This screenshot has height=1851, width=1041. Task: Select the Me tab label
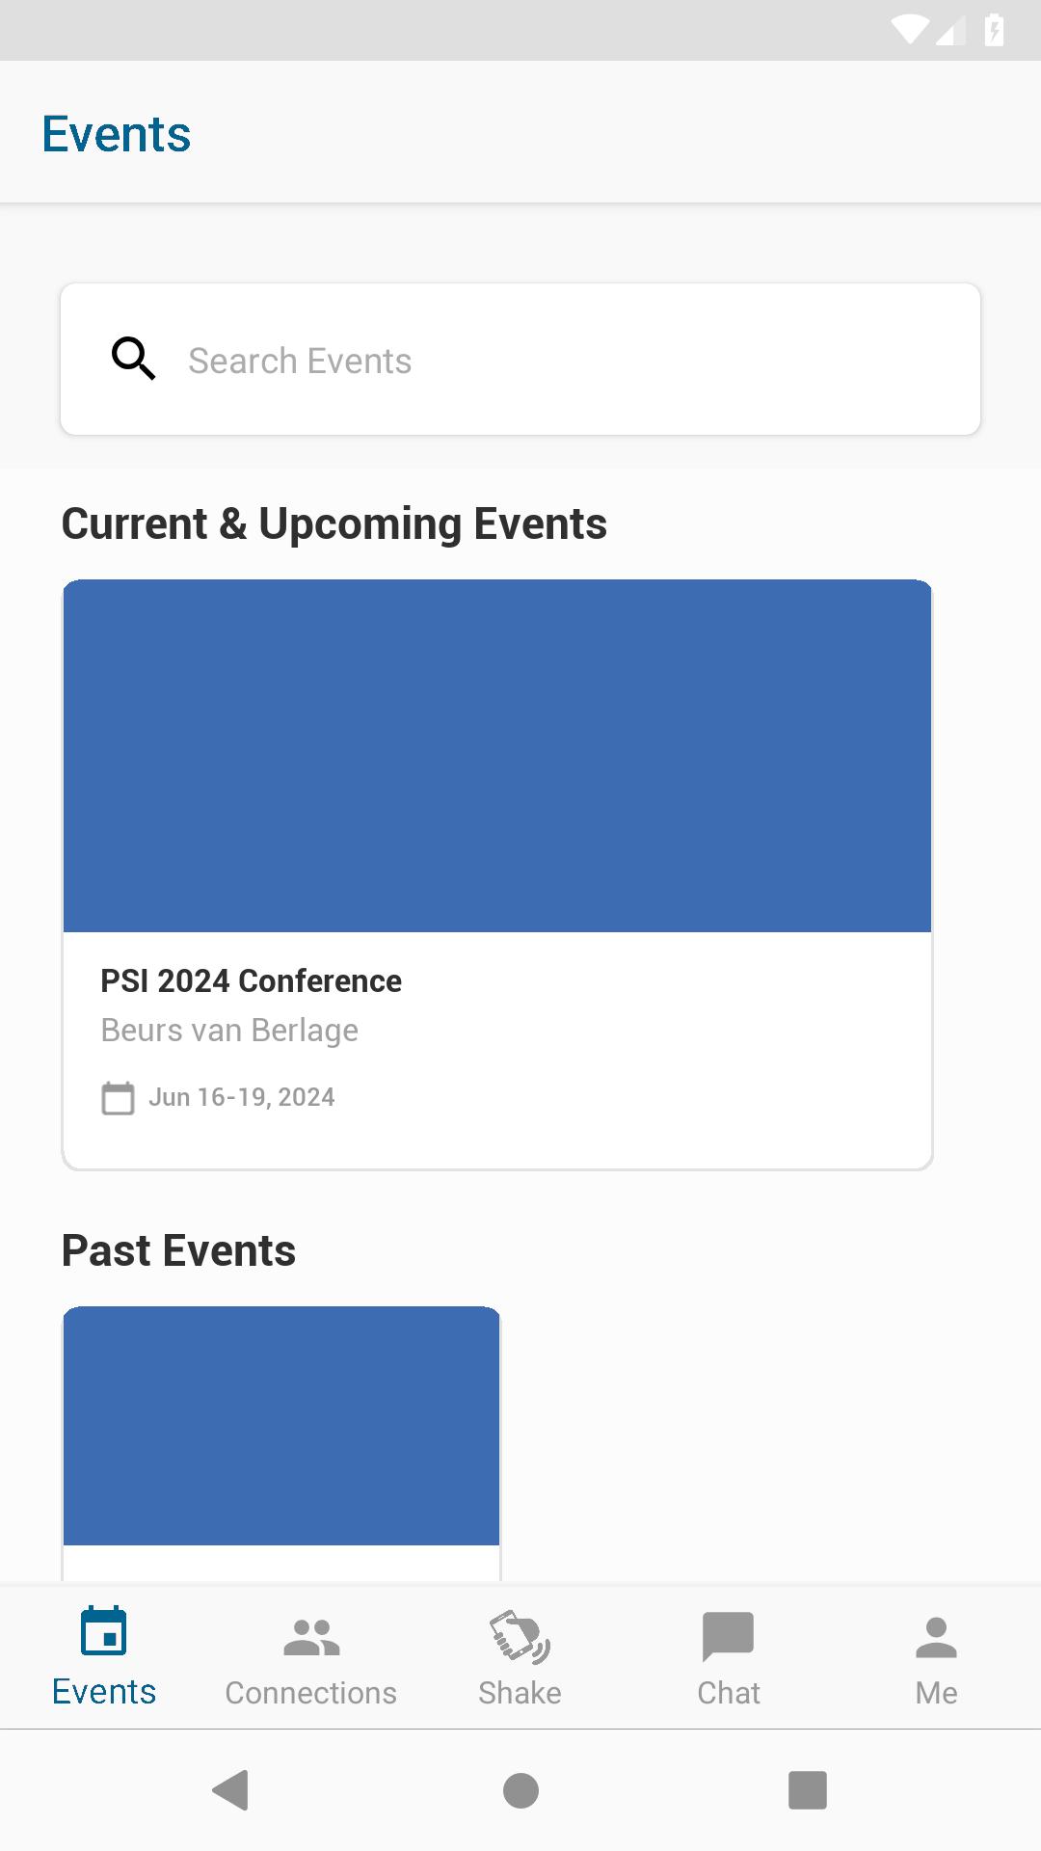click(x=936, y=1693)
